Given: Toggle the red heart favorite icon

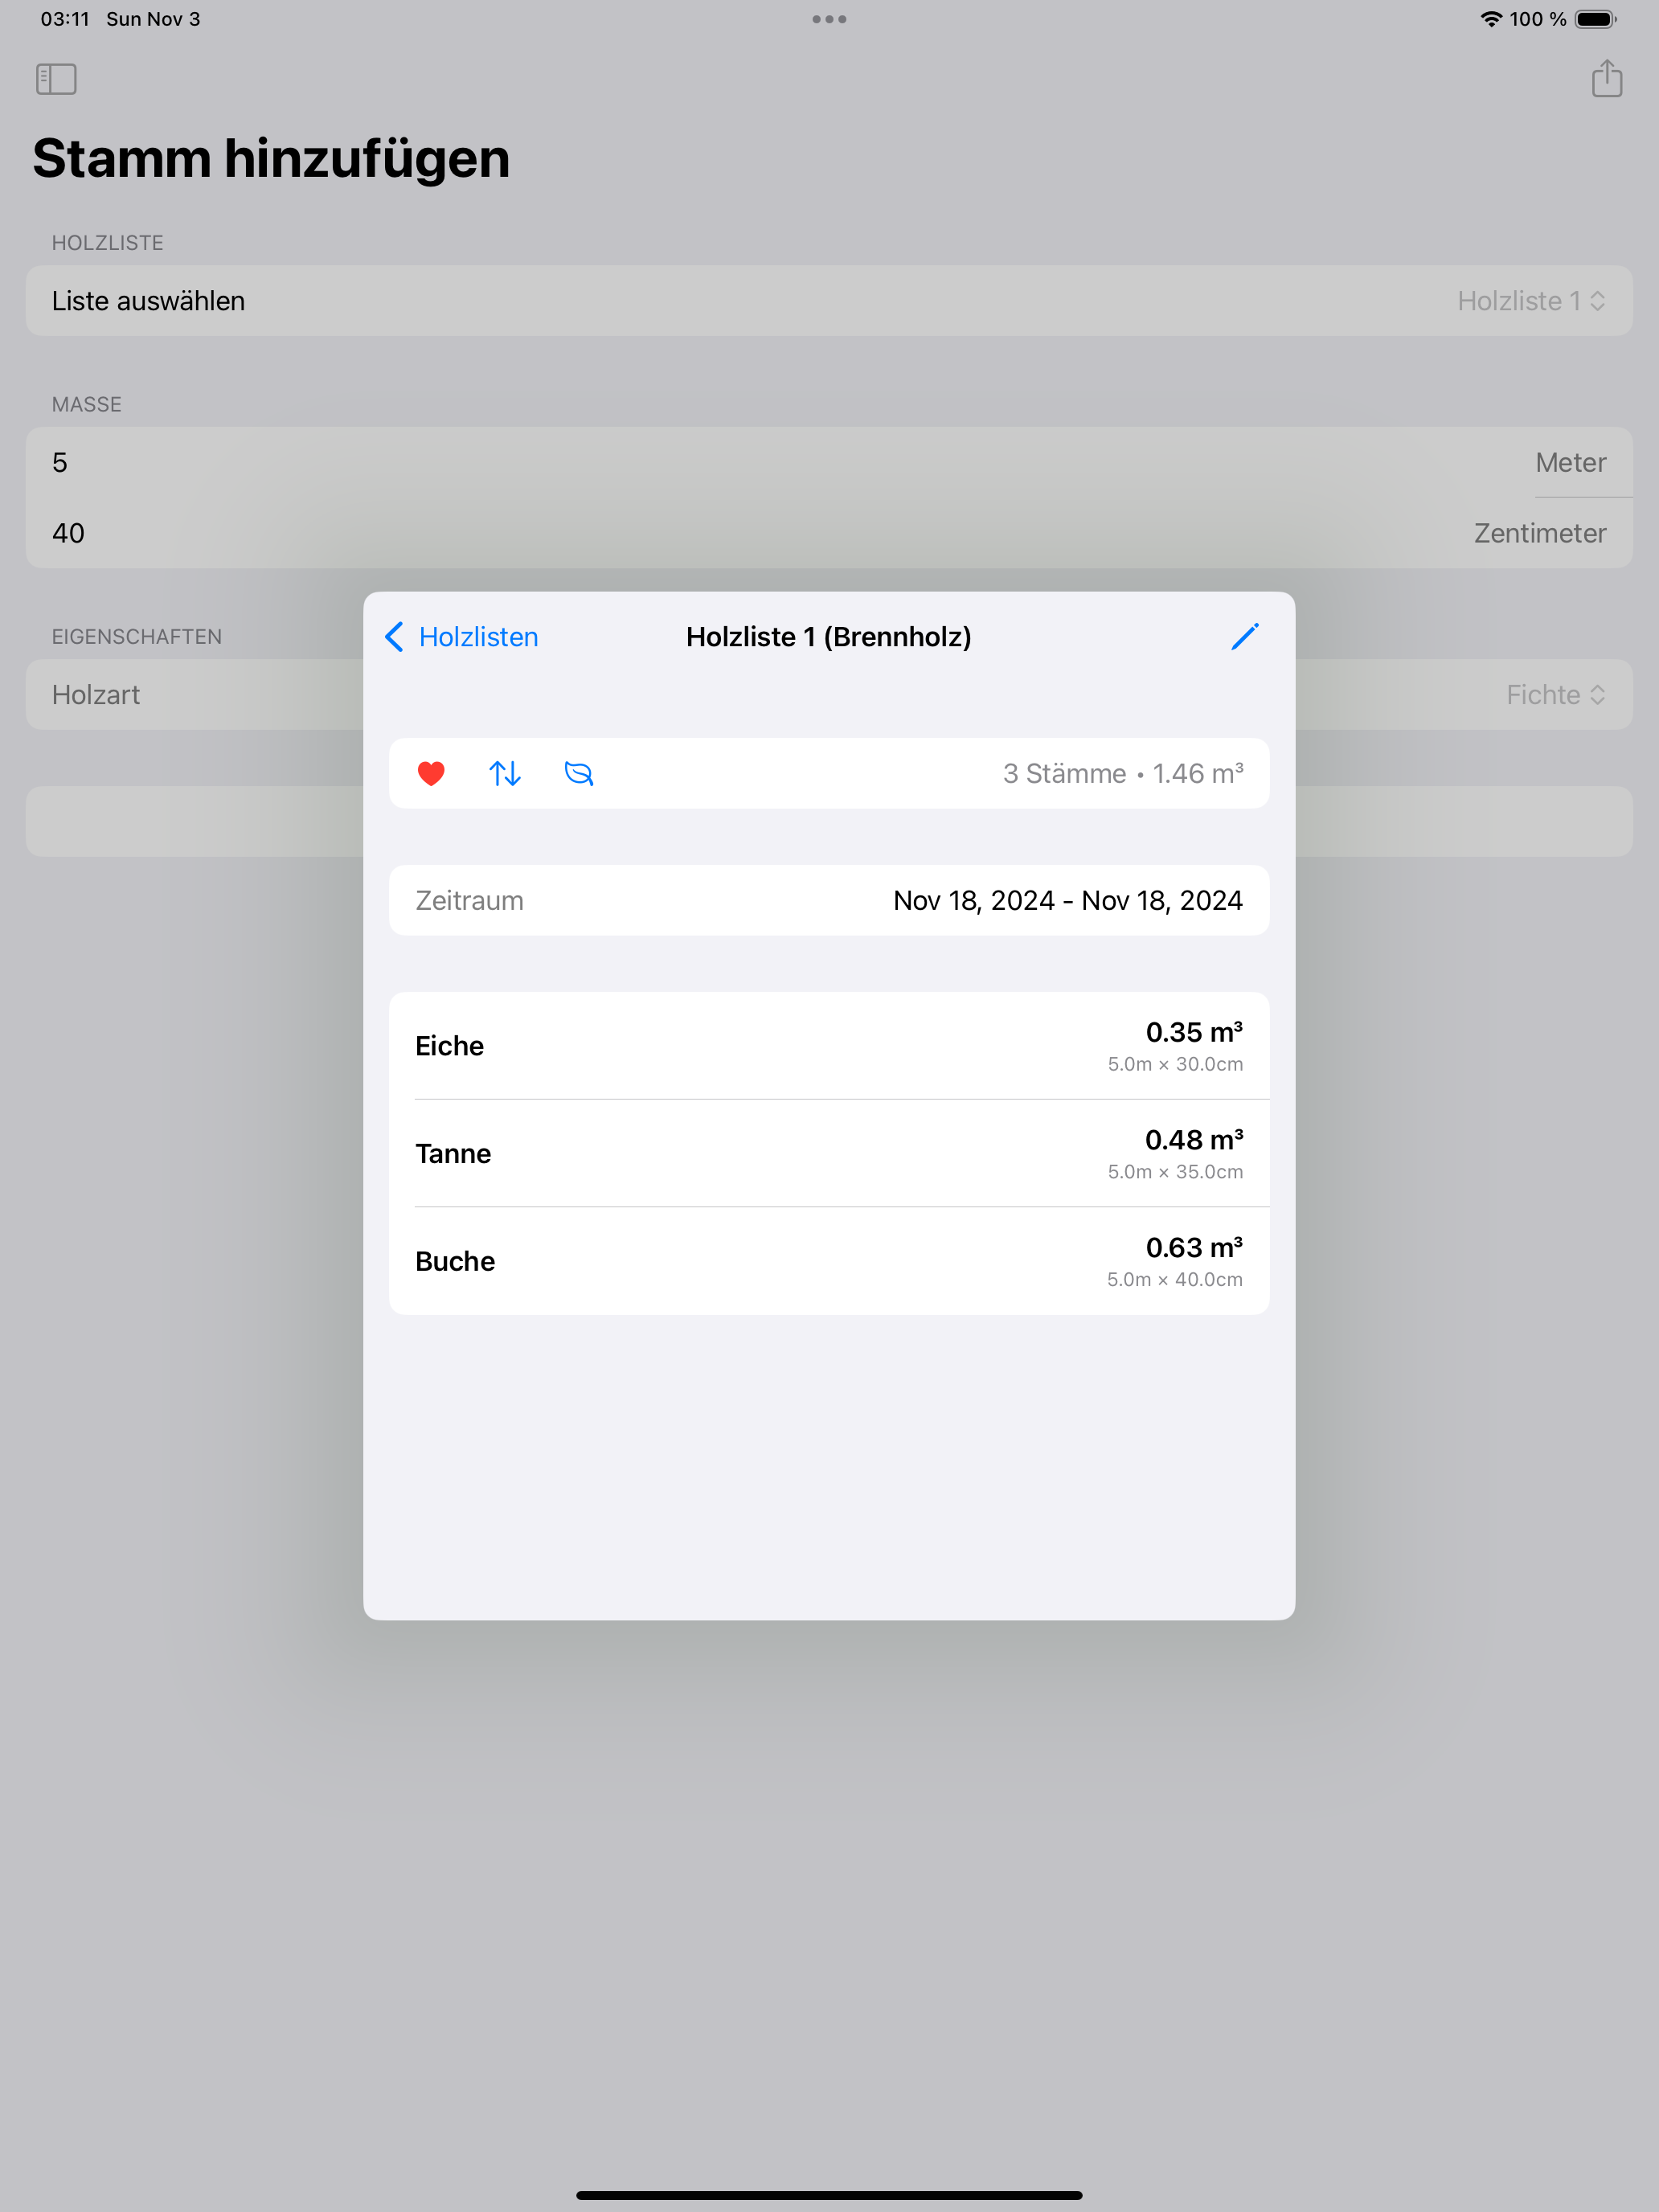Looking at the screenshot, I should click(x=431, y=773).
